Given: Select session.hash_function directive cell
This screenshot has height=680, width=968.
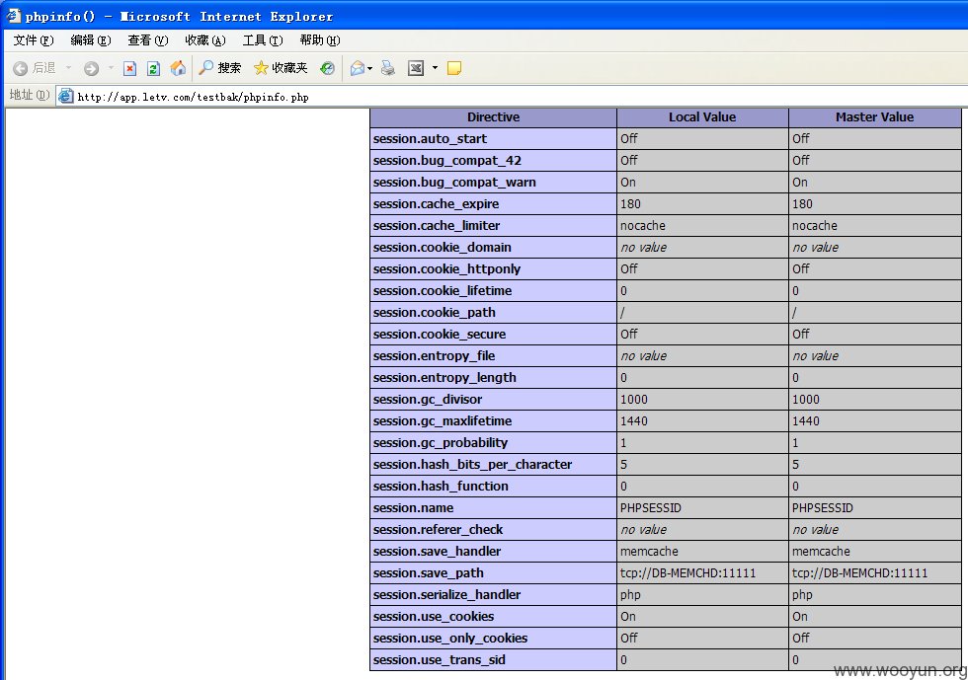Looking at the screenshot, I should pos(493,487).
